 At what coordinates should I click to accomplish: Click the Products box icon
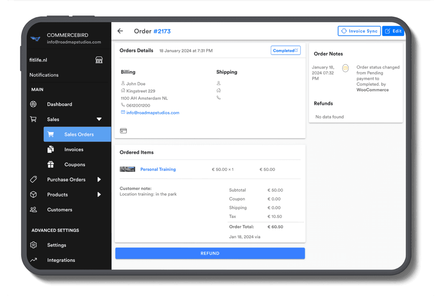(x=34, y=194)
